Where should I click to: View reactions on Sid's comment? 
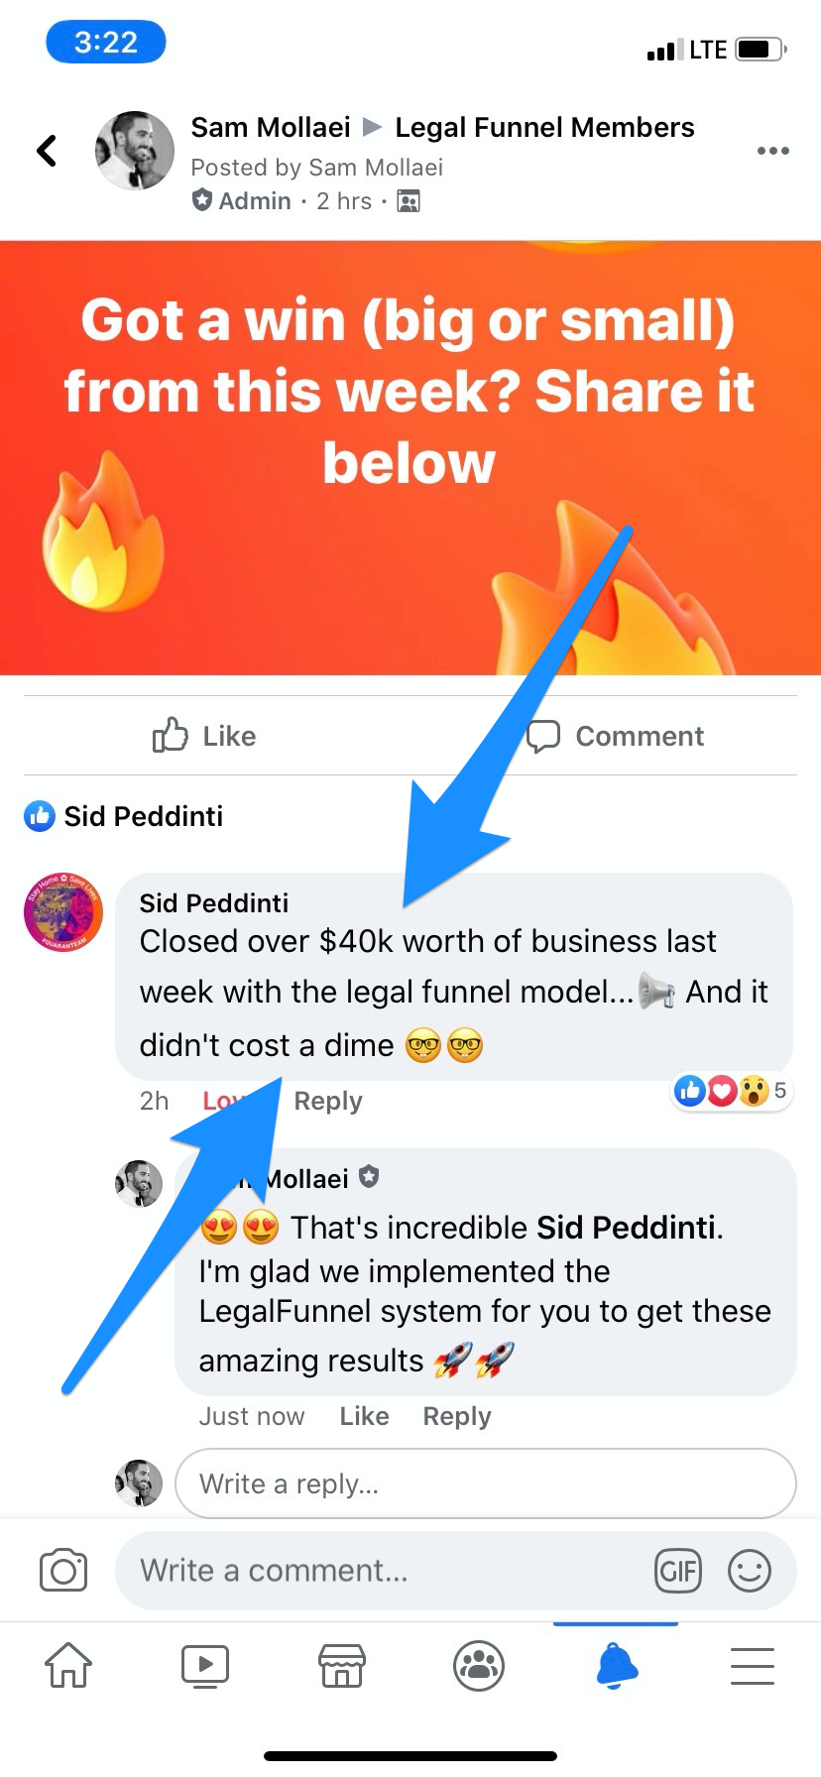coord(732,1091)
